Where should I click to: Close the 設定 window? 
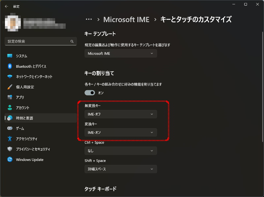(257, 4)
